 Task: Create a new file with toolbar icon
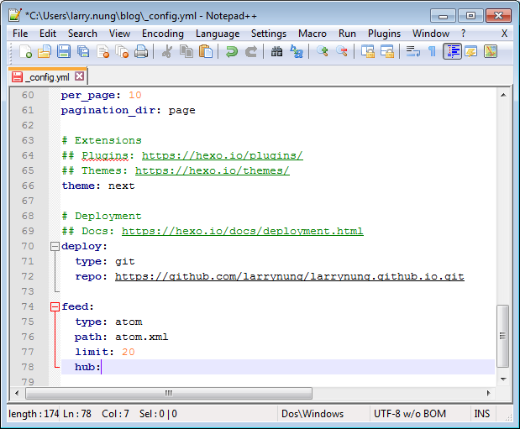(25, 52)
